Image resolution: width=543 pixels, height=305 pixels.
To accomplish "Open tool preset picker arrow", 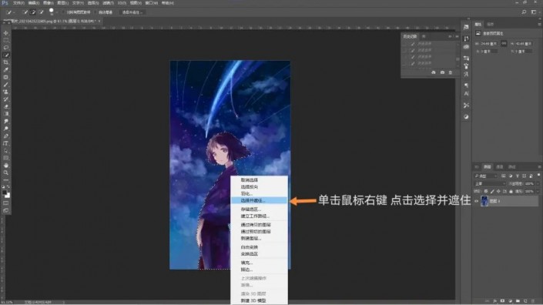I will [x=14, y=12].
